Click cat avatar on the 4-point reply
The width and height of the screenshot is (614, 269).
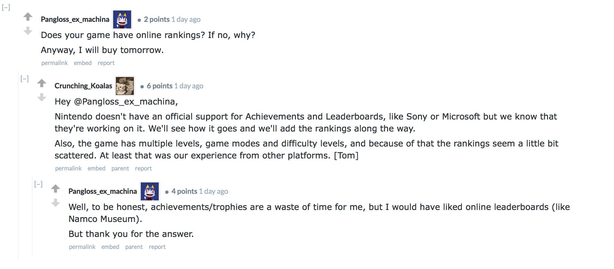[150, 191]
